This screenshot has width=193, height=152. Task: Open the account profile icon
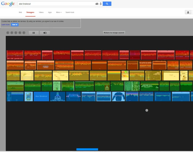point(188,12)
